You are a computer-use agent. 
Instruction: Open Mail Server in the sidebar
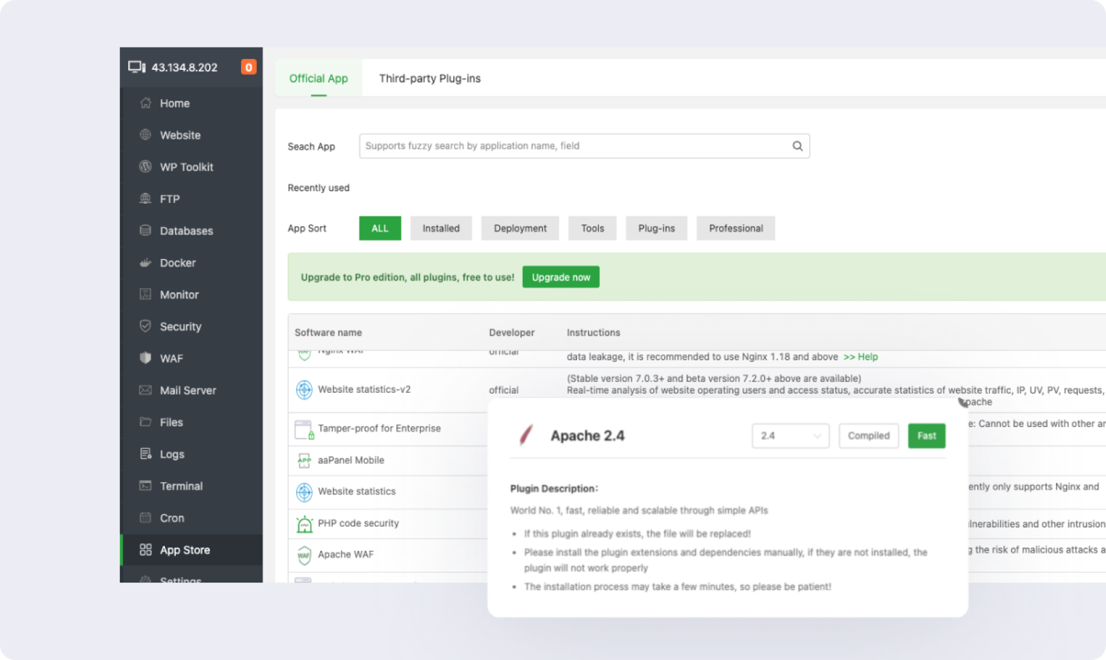(x=191, y=390)
